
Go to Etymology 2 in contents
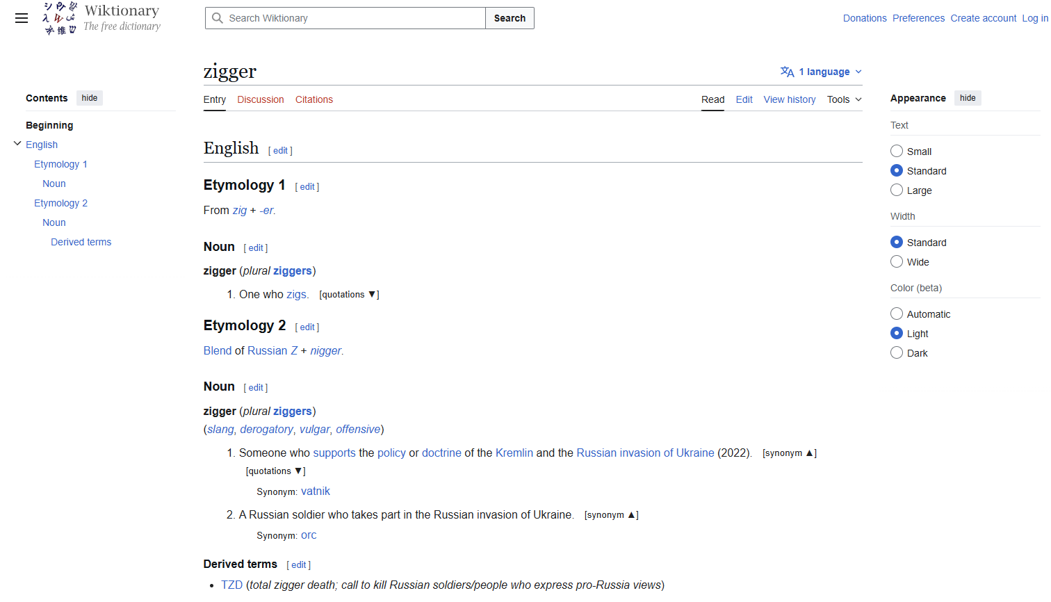pos(61,203)
